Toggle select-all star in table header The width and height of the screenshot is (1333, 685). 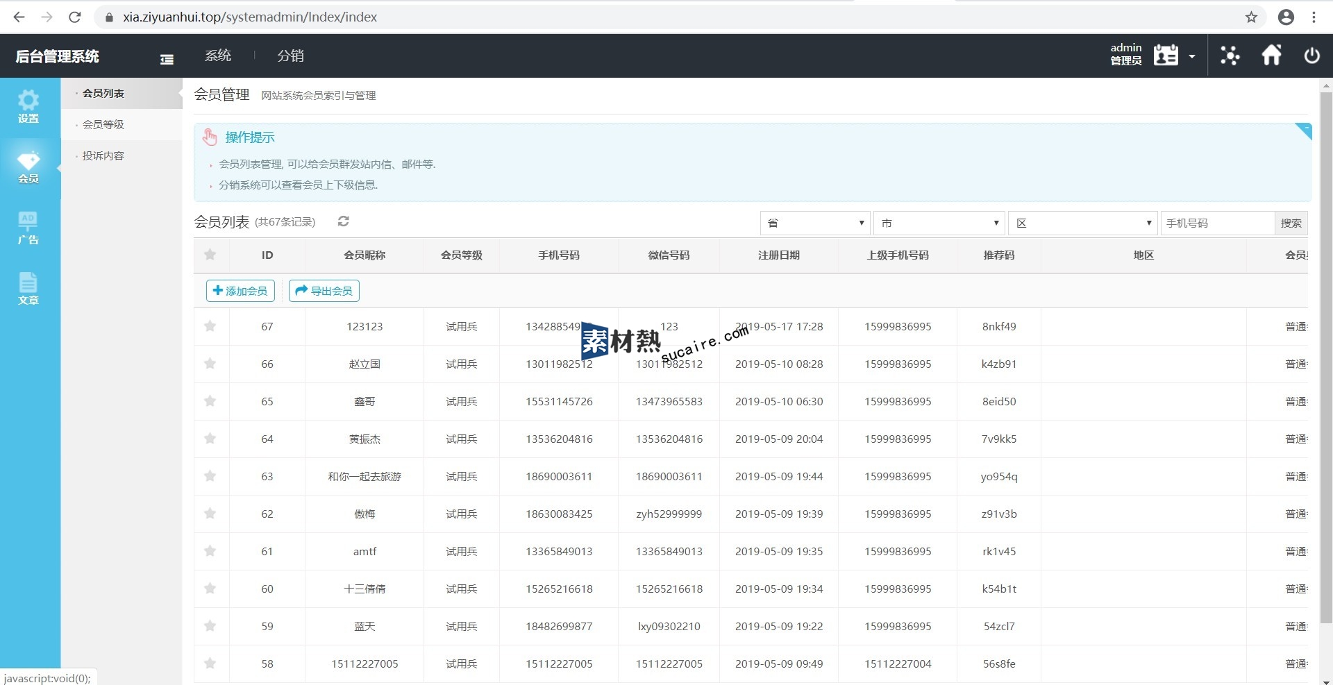210,255
